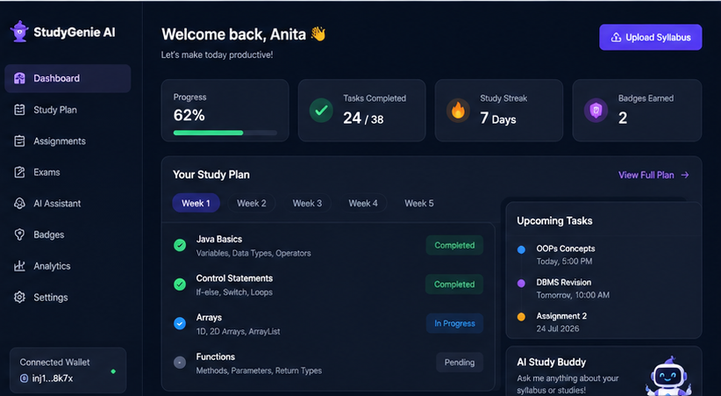Click the StudyGenie AI genie logo
Screen dimensions: 721x396
pyautogui.click(x=19, y=32)
